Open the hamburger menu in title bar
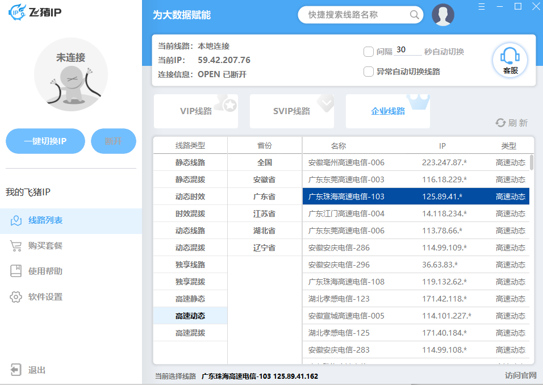This screenshot has height=385, width=543. [x=482, y=6]
